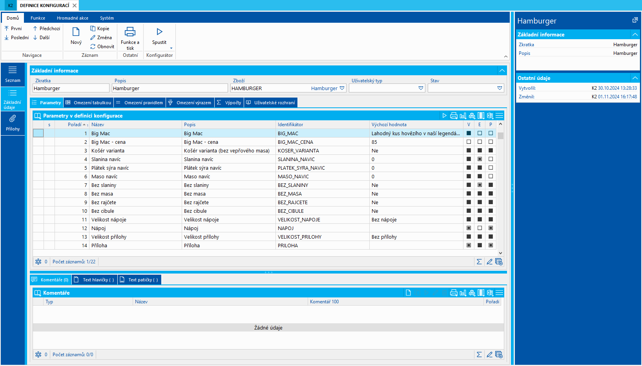Toggle E checkbox for Big Mac - cena
642x366 pixels.
pos(480,142)
